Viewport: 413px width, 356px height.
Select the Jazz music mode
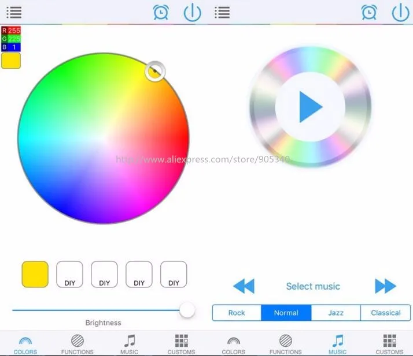[x=336, y=313]
